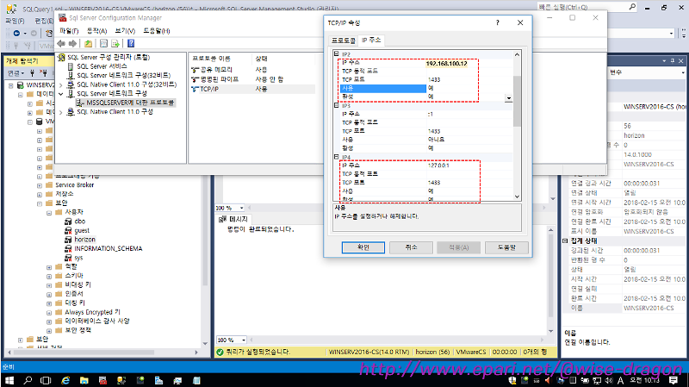Expand SQL Native Client 11.0 구성 node

pyautogui.click(x=60, y=112)
